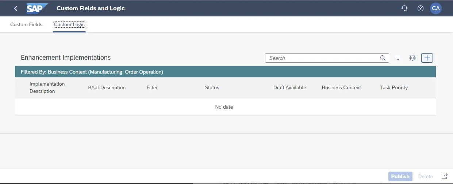Click the Custom Fields and Logic title
This screenshot has height=184, width=453.
click(x=91, y=8)
